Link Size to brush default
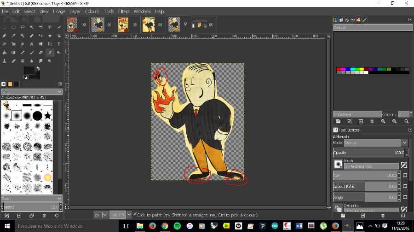 405,176
